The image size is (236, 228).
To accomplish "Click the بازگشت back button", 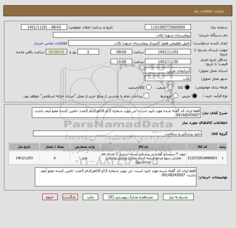I will (x=70, y=197).
